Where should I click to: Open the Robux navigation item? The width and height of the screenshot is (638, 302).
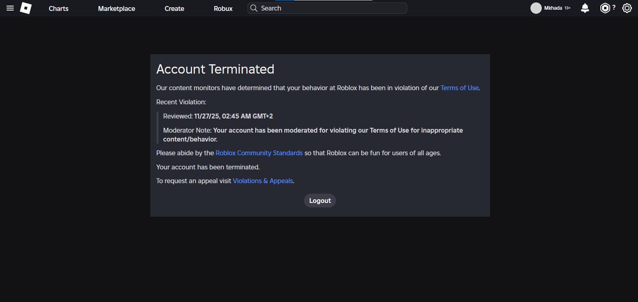tap(223, 8)
